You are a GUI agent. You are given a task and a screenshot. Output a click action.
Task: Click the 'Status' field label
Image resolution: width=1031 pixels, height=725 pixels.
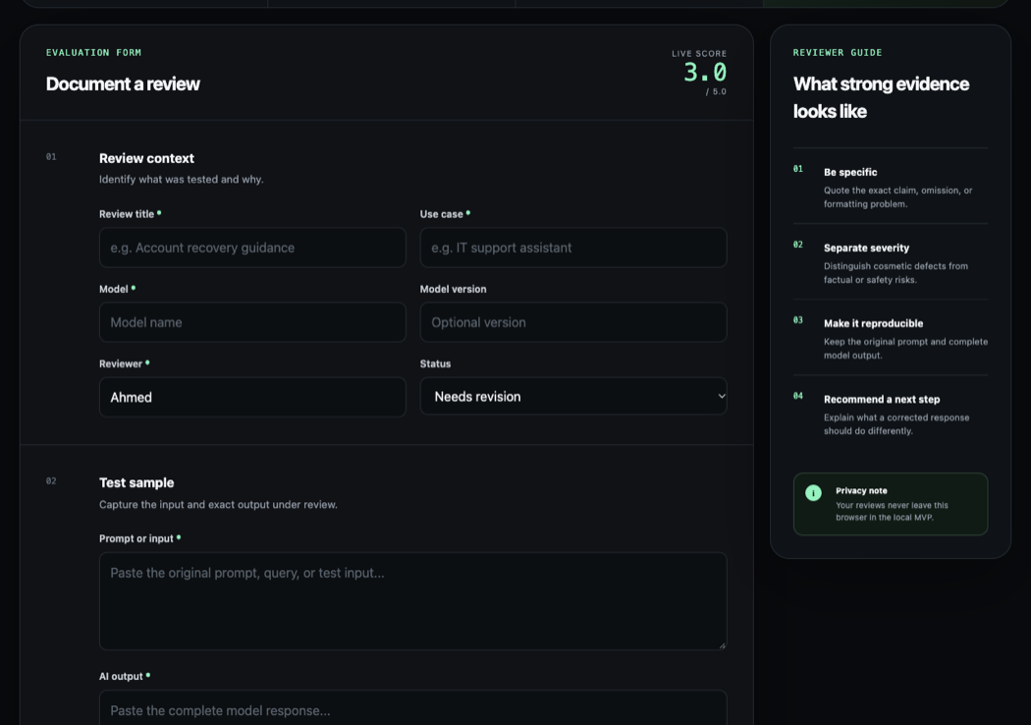pos(435,363)
